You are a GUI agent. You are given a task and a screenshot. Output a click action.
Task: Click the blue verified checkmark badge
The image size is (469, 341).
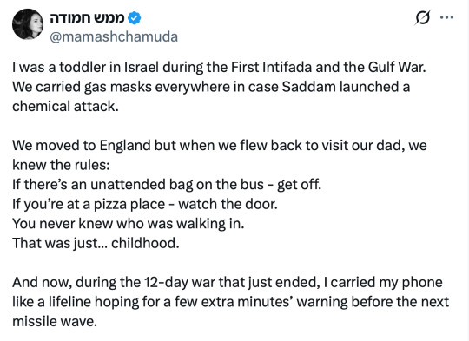tap(135, 18)
